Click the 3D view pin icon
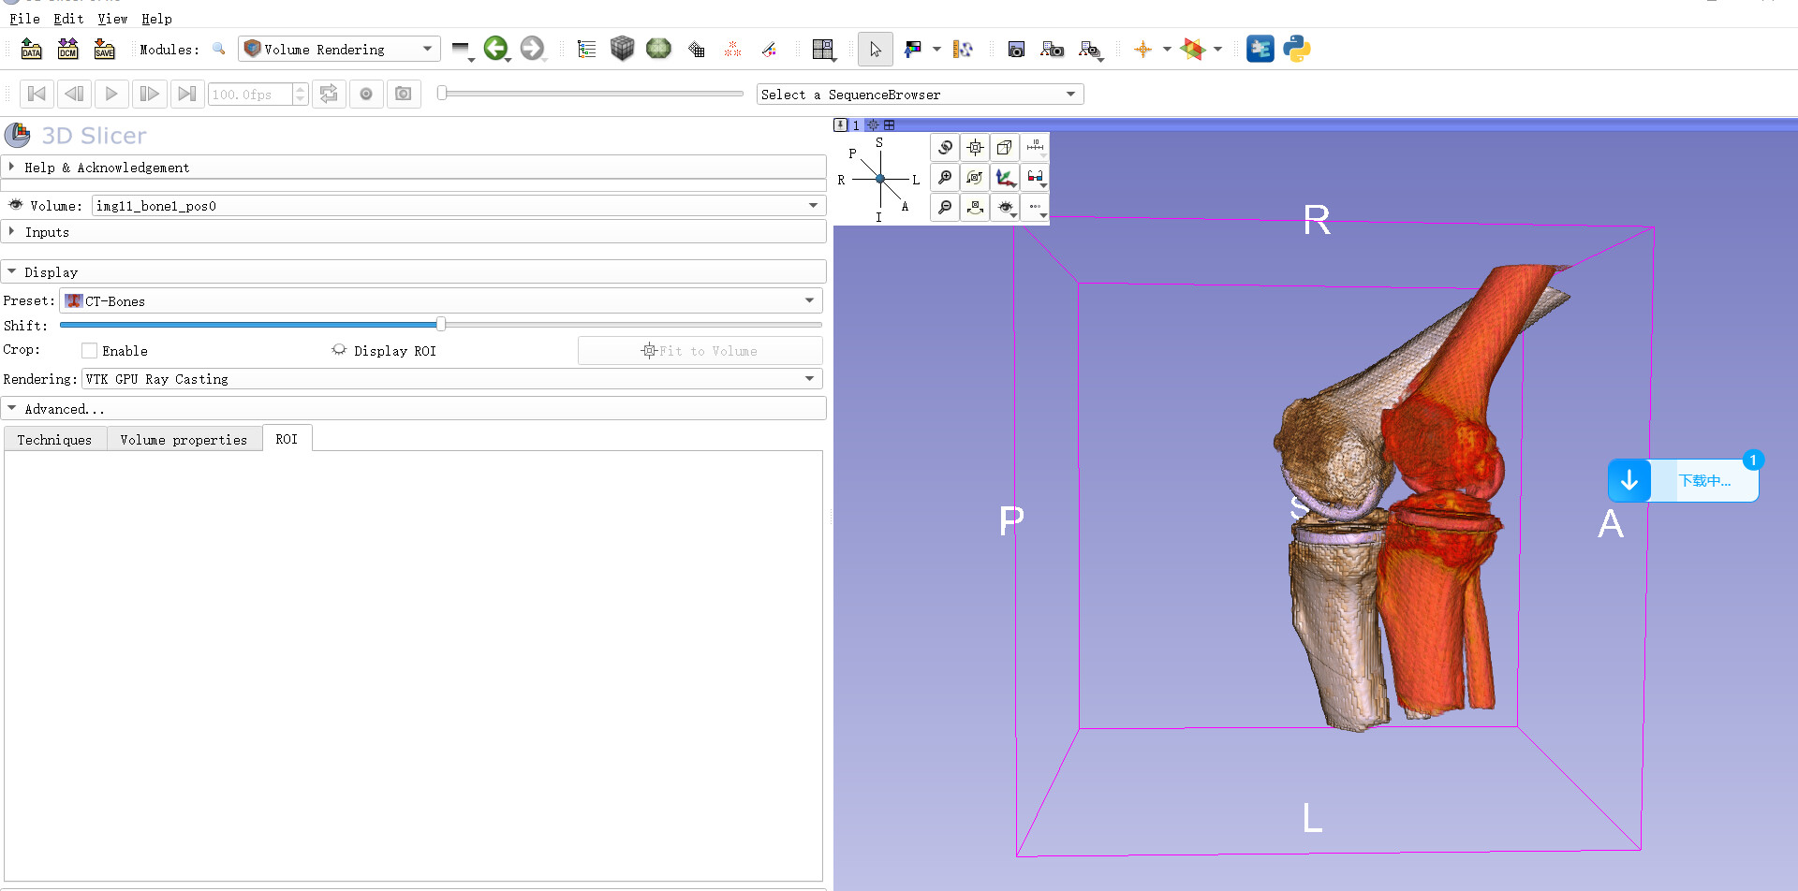Image resolution: width=1798 pixels, height=891 pixels. [x=841, y=124]
